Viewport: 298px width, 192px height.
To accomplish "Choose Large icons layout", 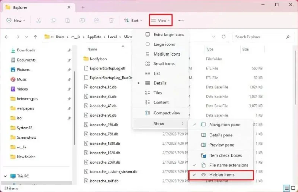I will pyautogui.click(x=161, y=44).
